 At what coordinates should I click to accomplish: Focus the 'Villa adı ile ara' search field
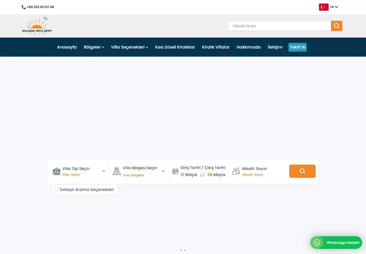click(x=280, y=26)
